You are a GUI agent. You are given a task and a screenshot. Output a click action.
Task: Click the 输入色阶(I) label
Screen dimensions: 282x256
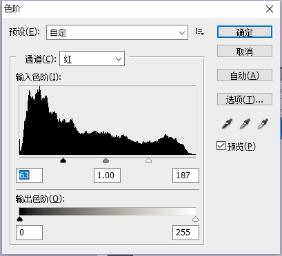coord(39,77)
